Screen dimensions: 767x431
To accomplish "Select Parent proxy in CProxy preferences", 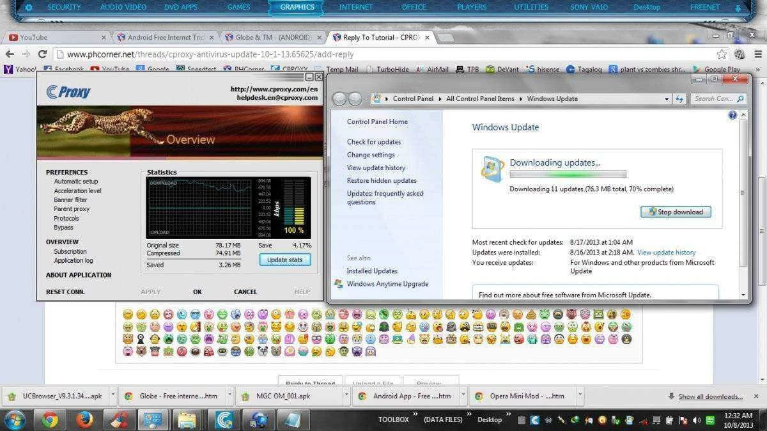I will tap(72, 208).
